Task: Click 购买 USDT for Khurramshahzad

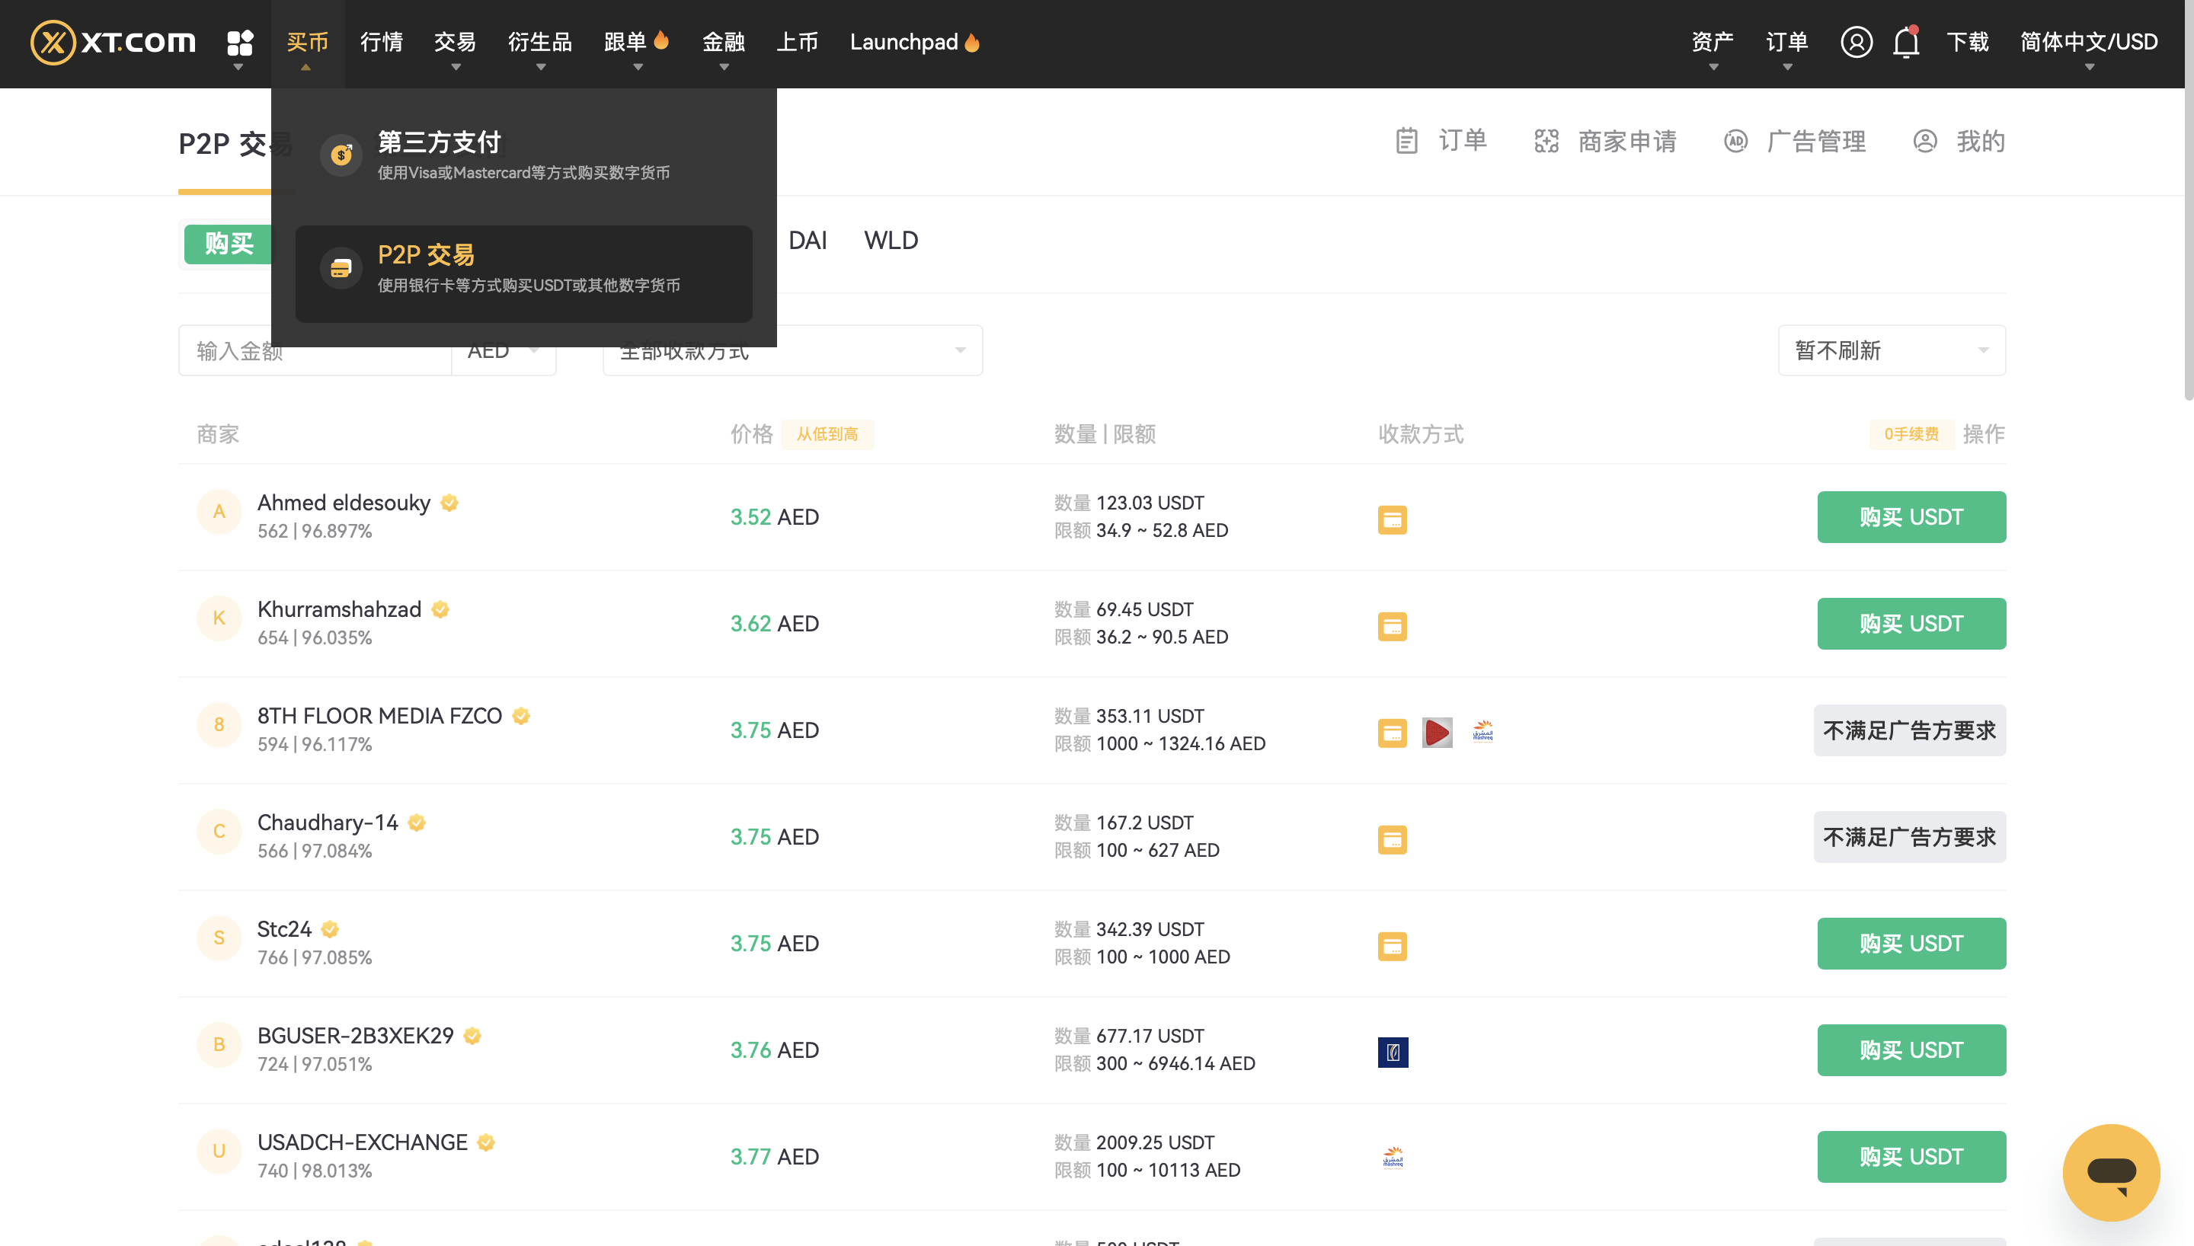Action: click(1911, 624)
